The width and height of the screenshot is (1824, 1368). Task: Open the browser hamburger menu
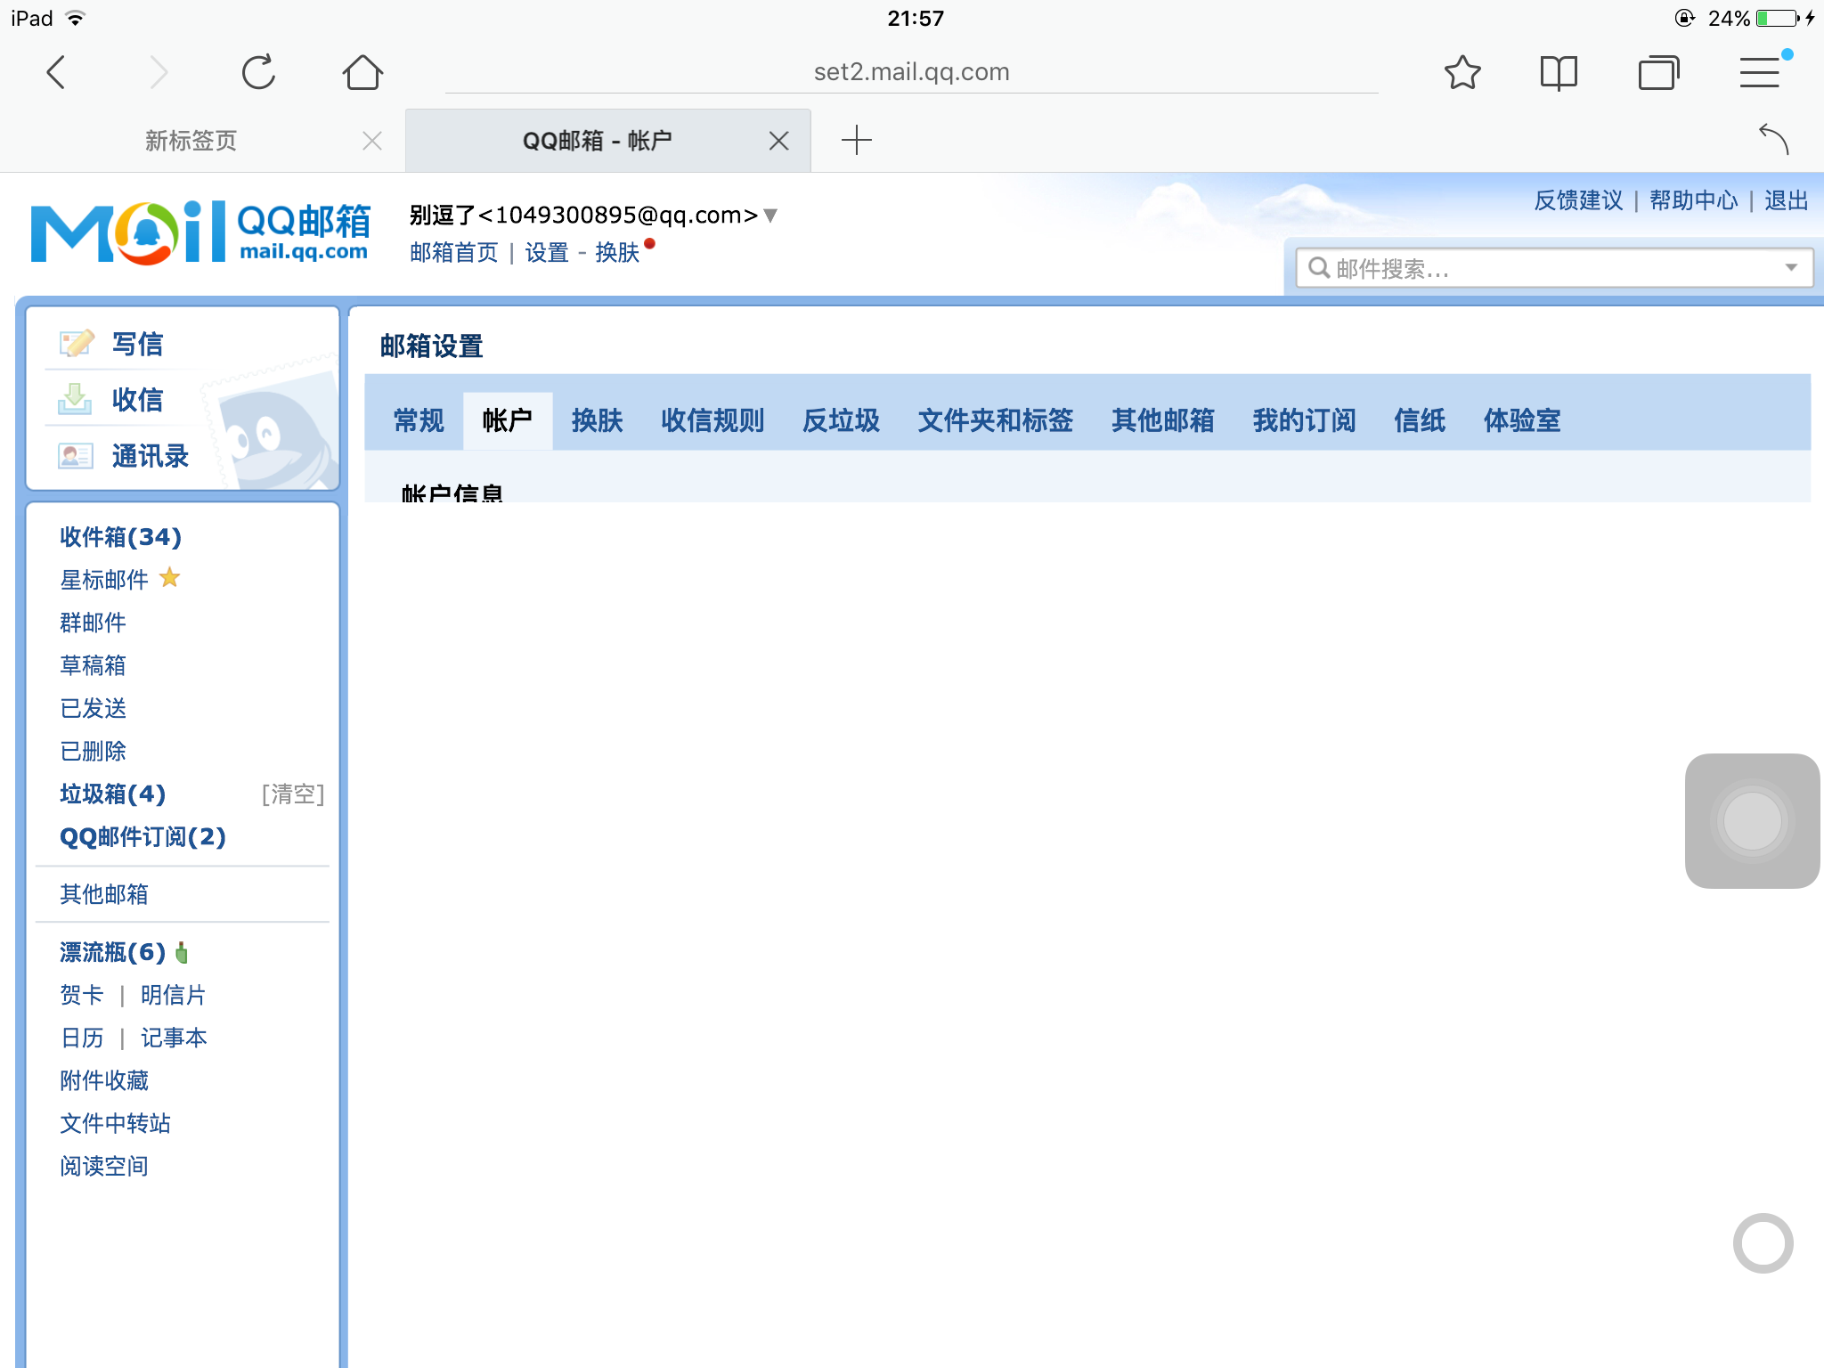coord(1761,72)
